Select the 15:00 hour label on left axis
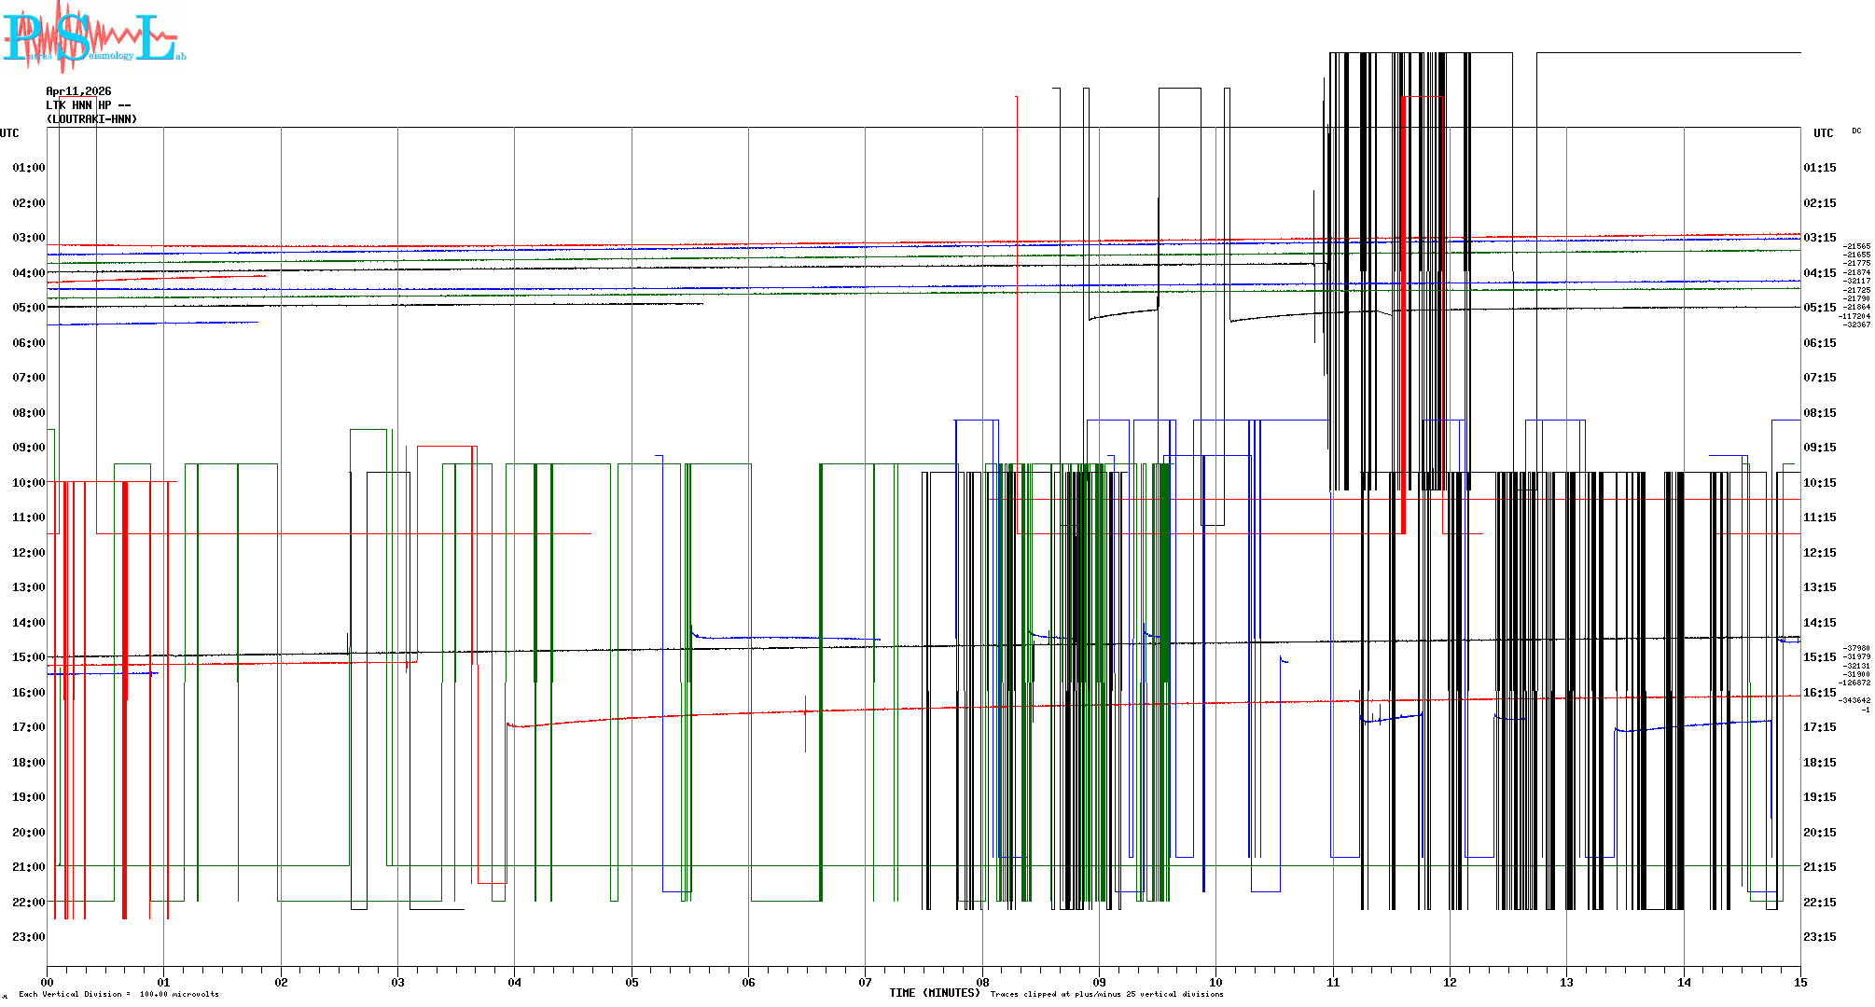This screenshot has height=1007, width=1875. pos(28,657)
